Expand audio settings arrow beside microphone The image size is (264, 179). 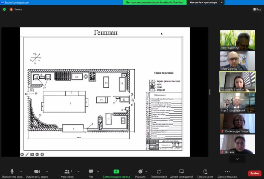[21, 171]
